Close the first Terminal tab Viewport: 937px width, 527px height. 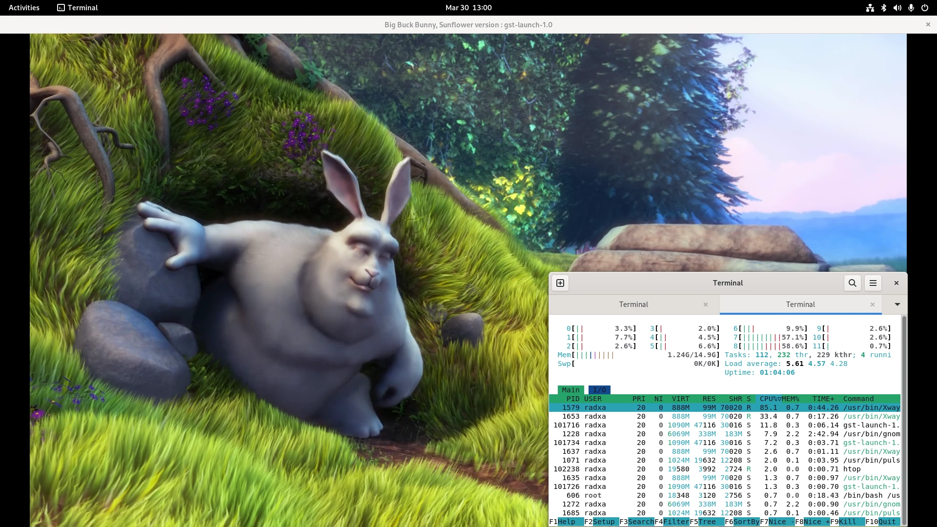click(706, 304)
